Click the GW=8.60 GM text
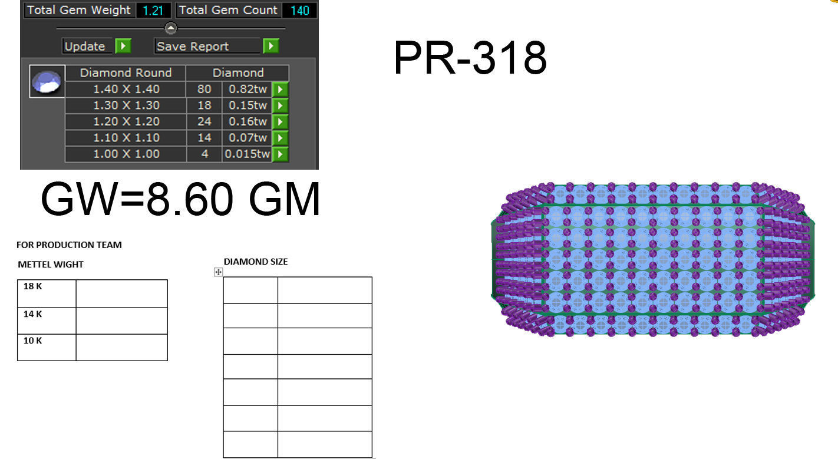This screenshot has height=459, width=838. (180, 200)
